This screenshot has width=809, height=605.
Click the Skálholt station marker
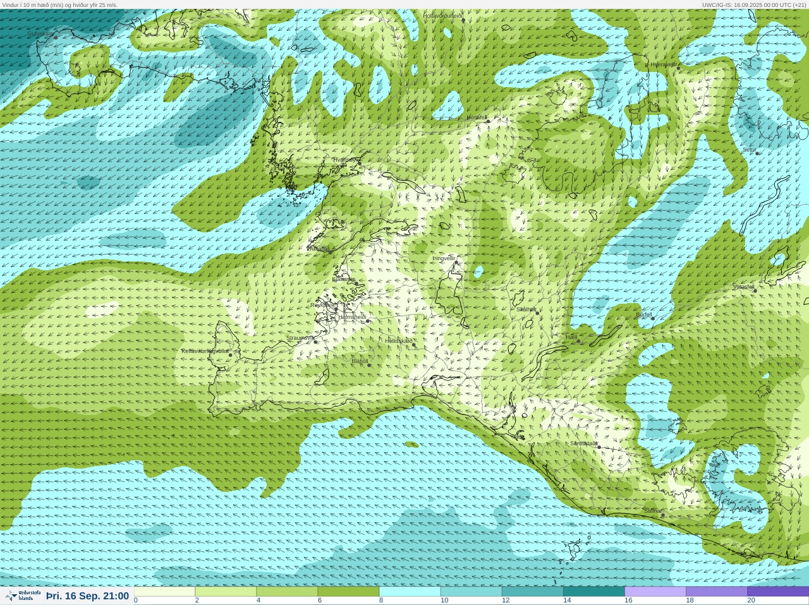tap(537, 313)
